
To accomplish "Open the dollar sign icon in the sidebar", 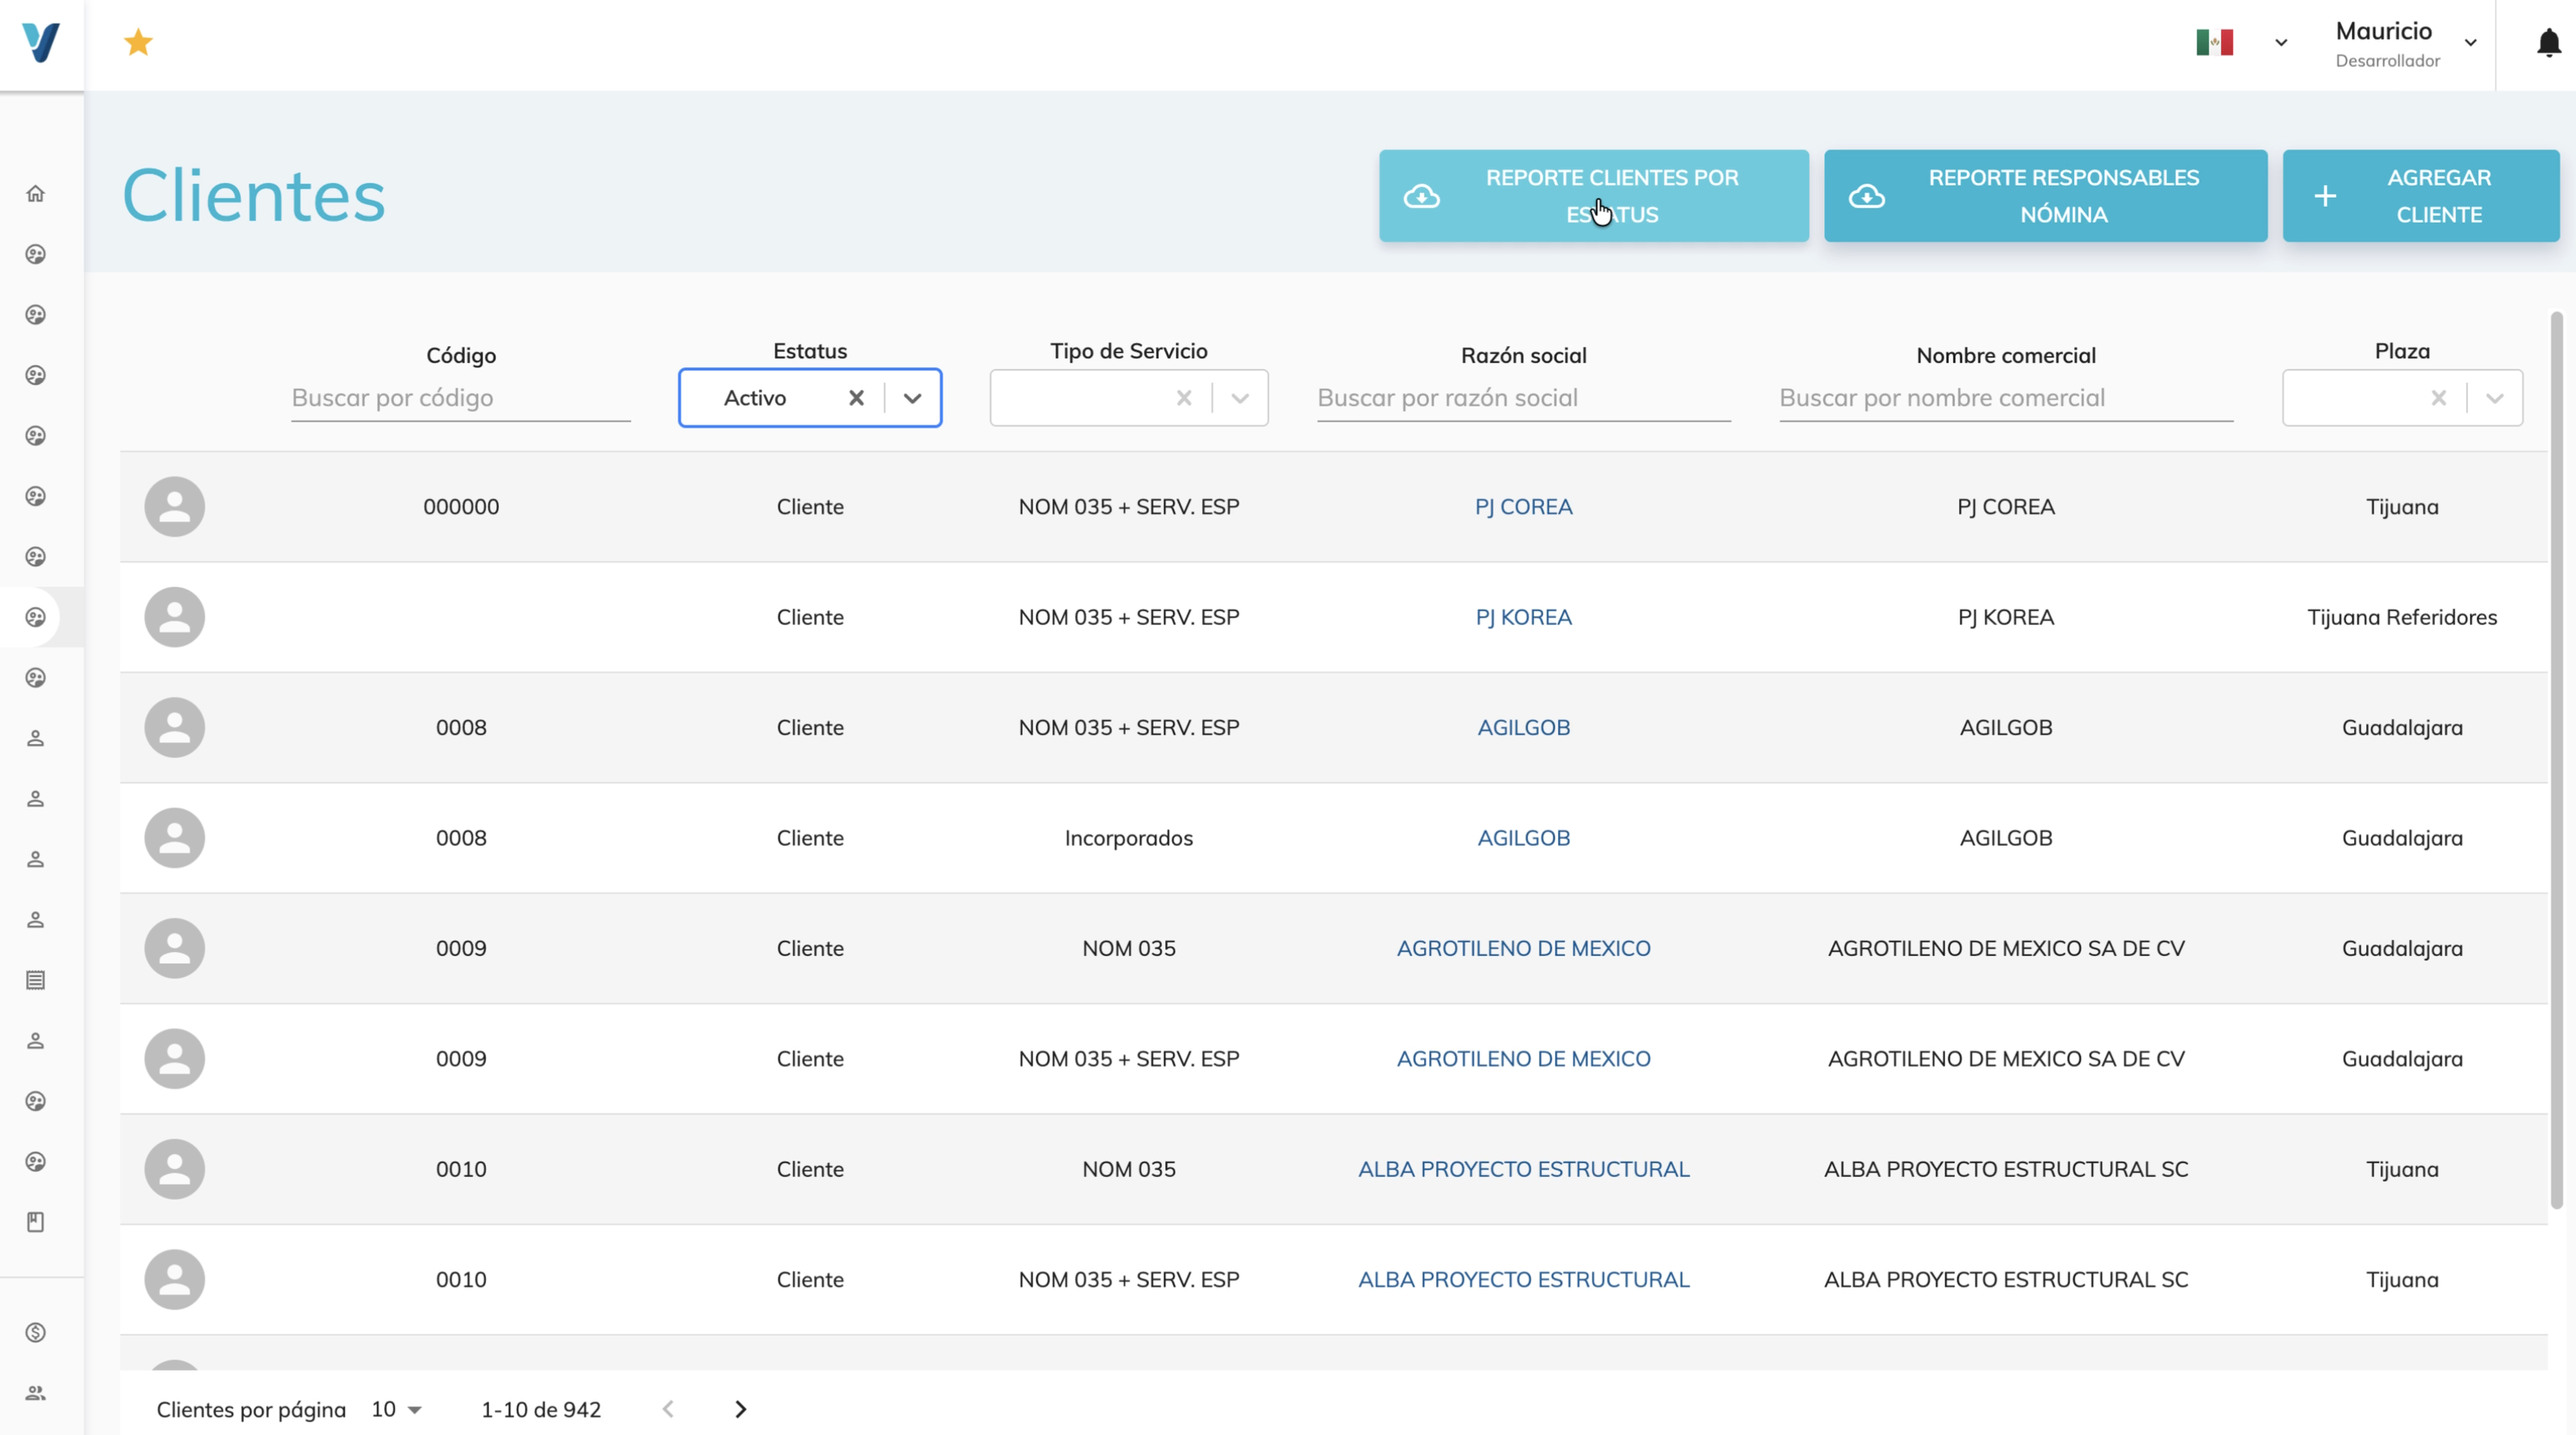I will click(36, 1331).
